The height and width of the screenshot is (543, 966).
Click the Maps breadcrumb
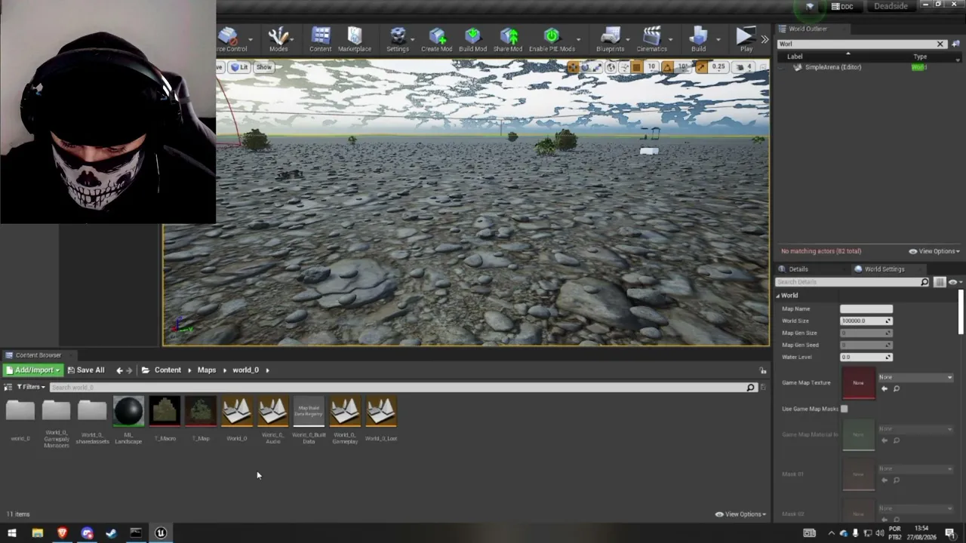click(207, 370)
